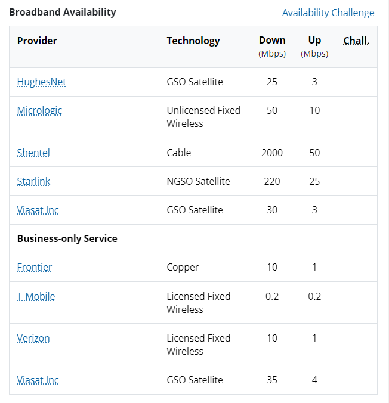Click the Broadband Availability heading
The width and height of the screenshot is (389, 403).
63,12
